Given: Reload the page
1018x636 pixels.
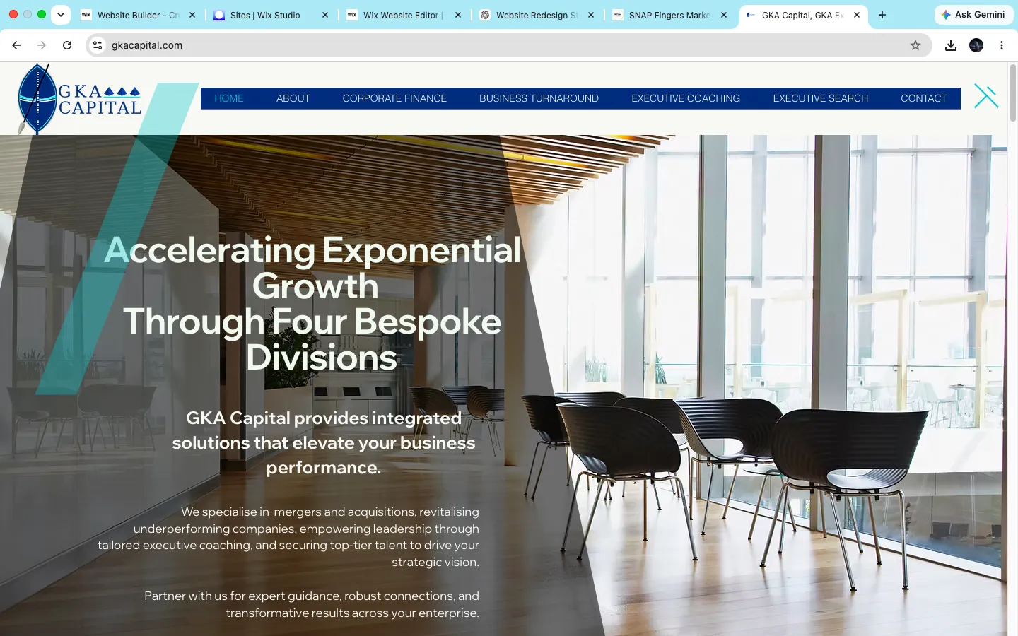Looking at the screenshot, I should (x=67, y=45).
